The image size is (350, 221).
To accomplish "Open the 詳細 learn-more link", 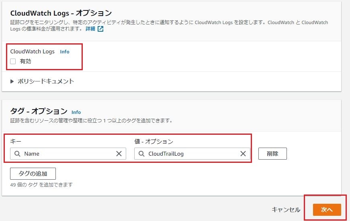I will click(90, 29).
